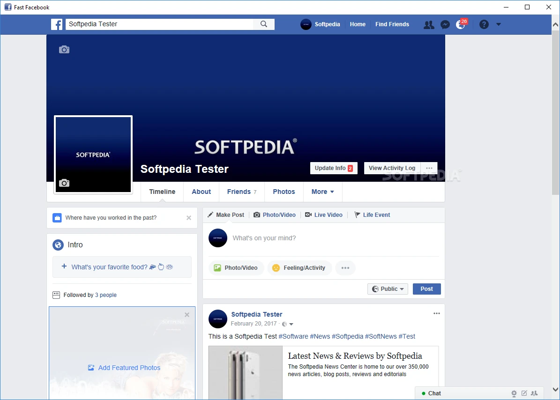Open the friend requests icon
This screenshot has height=400, width=560.
[429, 25]
